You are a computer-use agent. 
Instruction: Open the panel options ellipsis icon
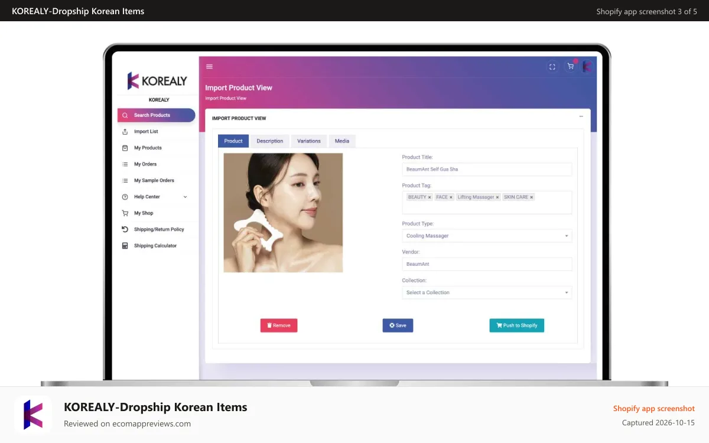click(x=581, y=116)
